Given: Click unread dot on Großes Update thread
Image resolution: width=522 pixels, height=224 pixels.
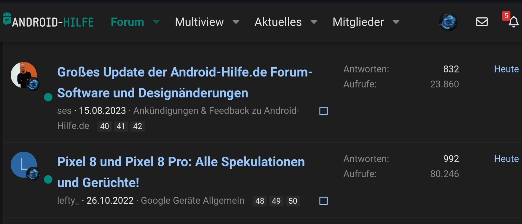Looking at the screenshot, I should [x=48, y=97].
